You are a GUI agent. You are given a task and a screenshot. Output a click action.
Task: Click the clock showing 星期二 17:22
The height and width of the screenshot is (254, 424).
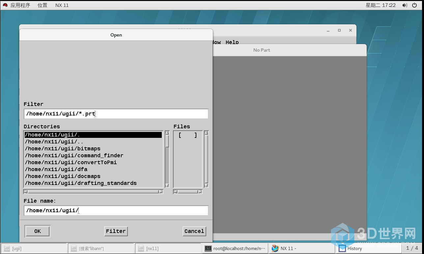pyautogui.click(x=381, y=5)
